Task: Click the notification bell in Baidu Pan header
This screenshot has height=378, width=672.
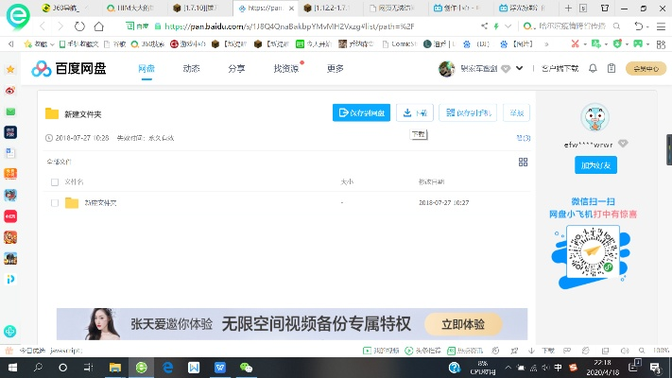Action: pyautogui.click(x=593, y=68)
